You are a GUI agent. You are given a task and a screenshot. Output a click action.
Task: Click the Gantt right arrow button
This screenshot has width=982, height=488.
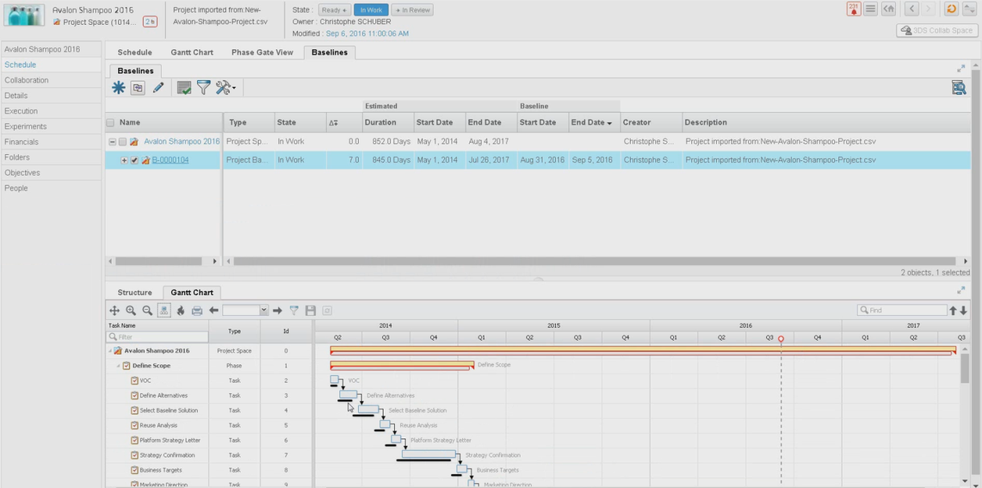277,310
